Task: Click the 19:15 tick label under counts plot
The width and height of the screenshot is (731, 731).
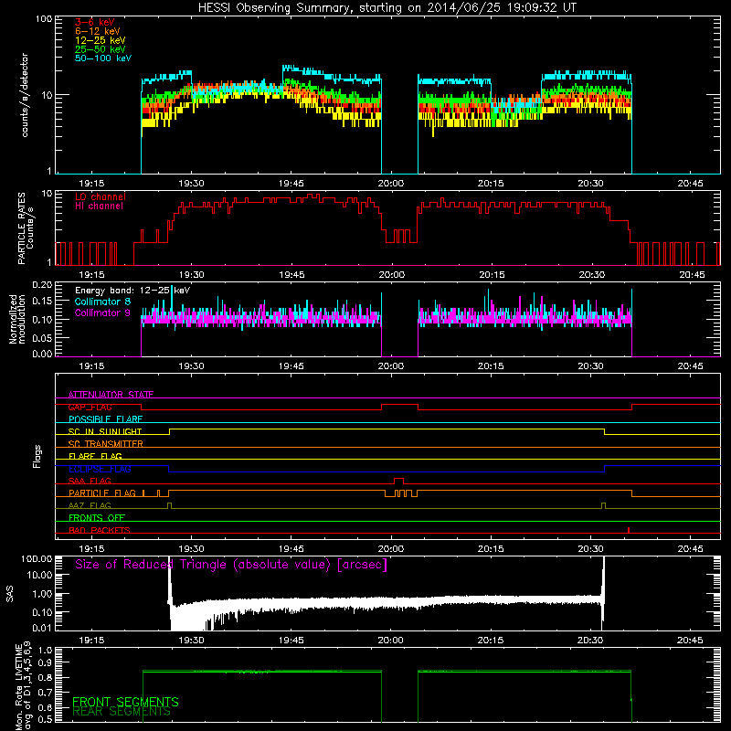Action: click(91, 184)
